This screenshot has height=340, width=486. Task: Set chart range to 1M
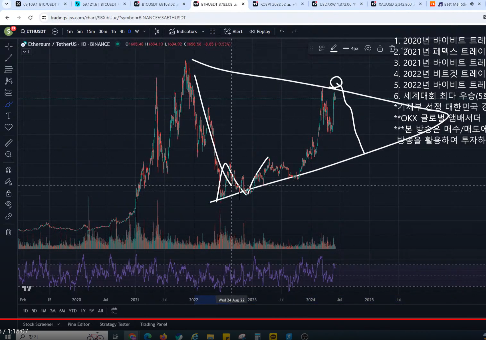click(43, 311)
